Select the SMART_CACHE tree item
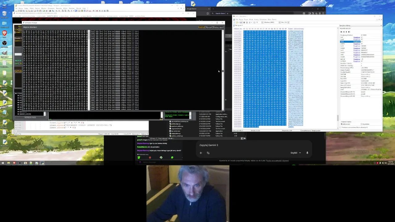Viewport: 395px width, 222px height. 25,114
